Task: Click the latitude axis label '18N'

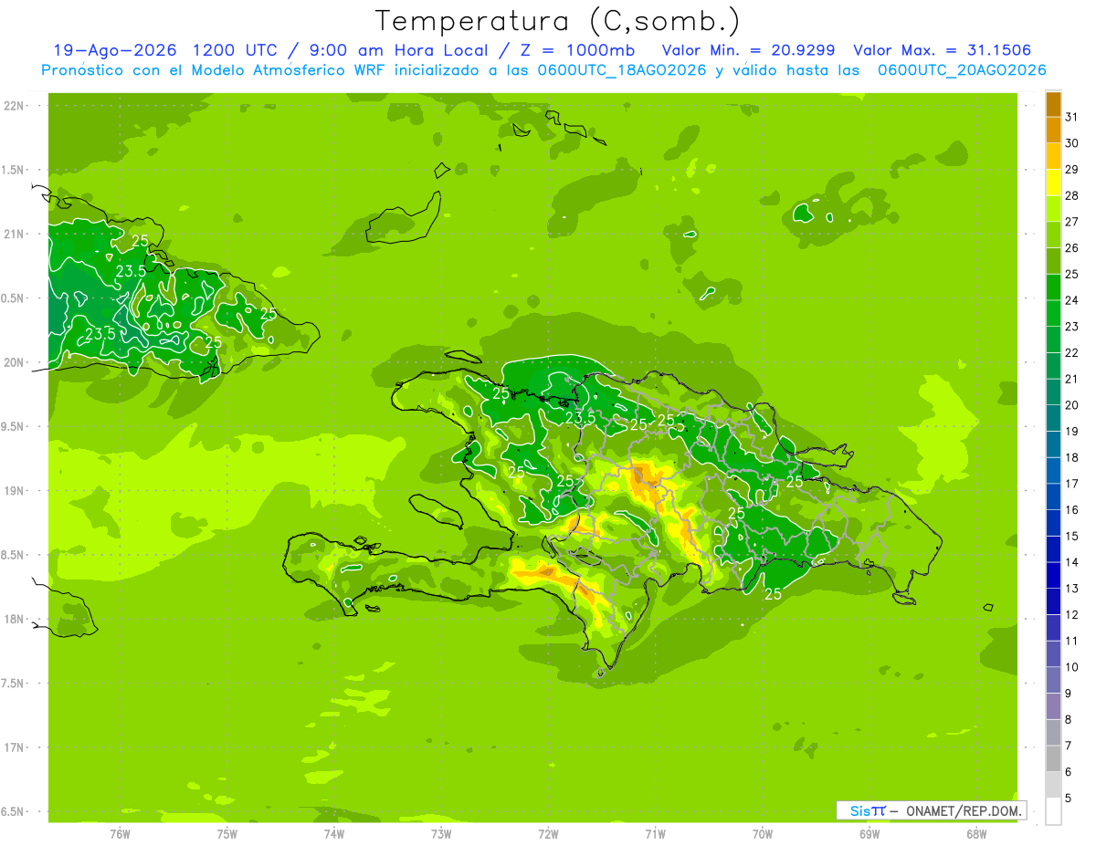Action: 15,619
